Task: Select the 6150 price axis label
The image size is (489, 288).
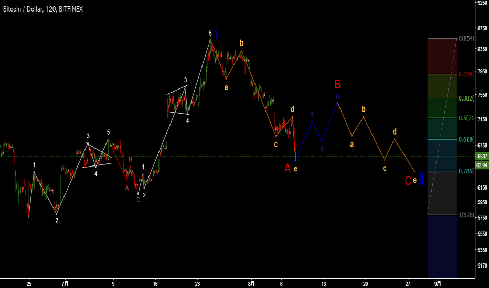Action: click(x=482, y=187)
